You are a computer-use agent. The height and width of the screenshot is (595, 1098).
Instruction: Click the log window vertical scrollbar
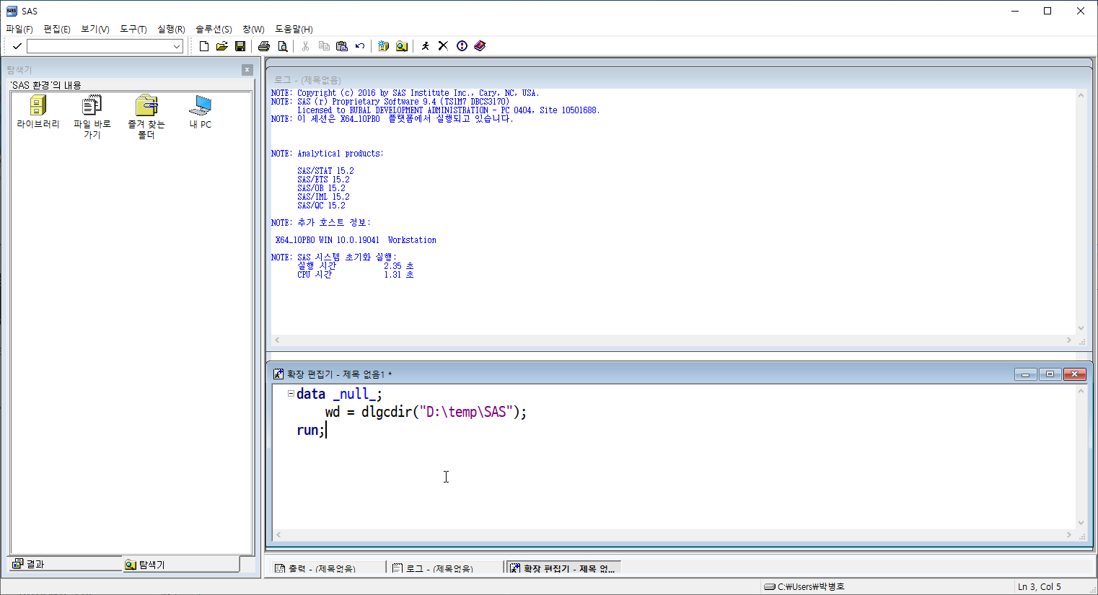coord(1081,211)
